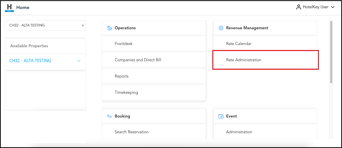Image resolution: width=342 pixels, height=148 pixels.
Task: Open Timekeeping under Operations
Action: (126, 92)
